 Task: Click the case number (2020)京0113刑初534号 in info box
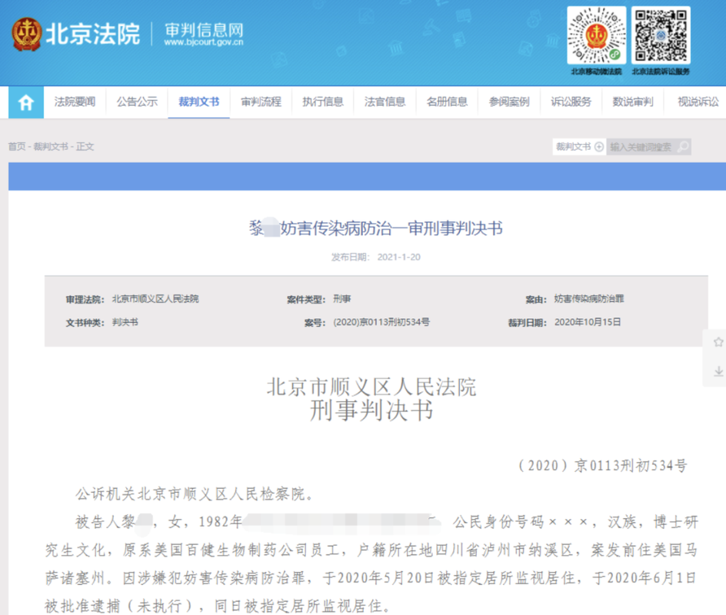coord(381,322)
